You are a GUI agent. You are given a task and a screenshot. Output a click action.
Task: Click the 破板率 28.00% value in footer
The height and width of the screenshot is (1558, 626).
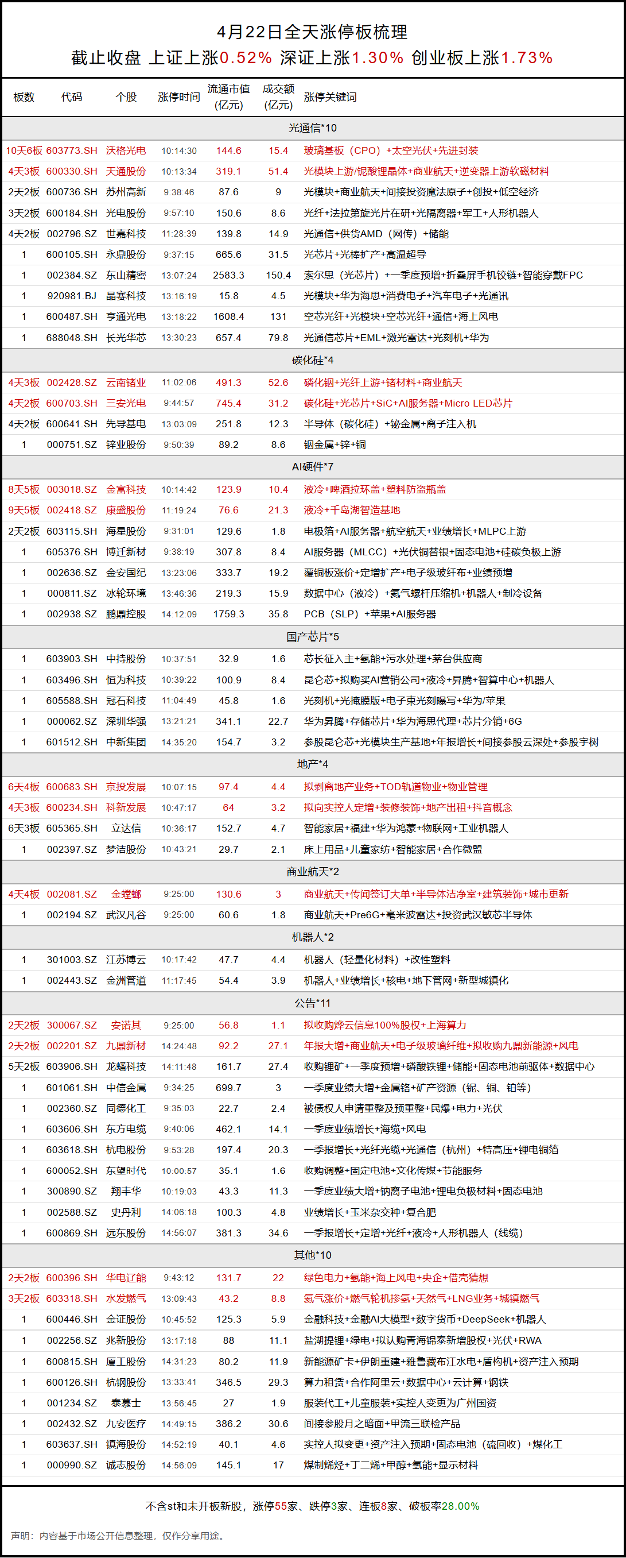[x=460, y=1505]
